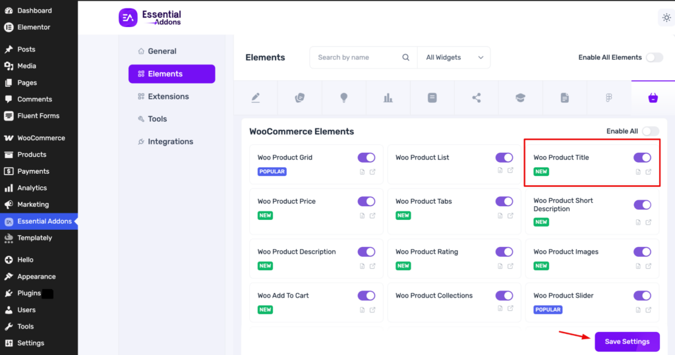
Task: Open Dashboard in WordPress menu
Action: [x=39, y=11]
